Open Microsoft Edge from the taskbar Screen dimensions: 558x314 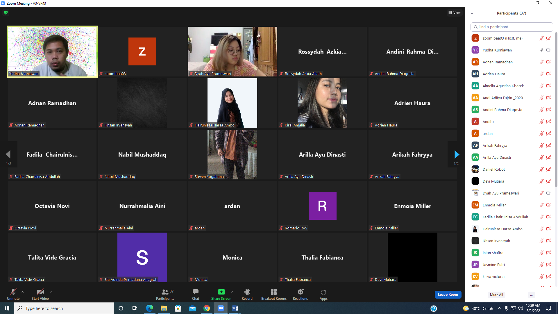tap(150, 308)
